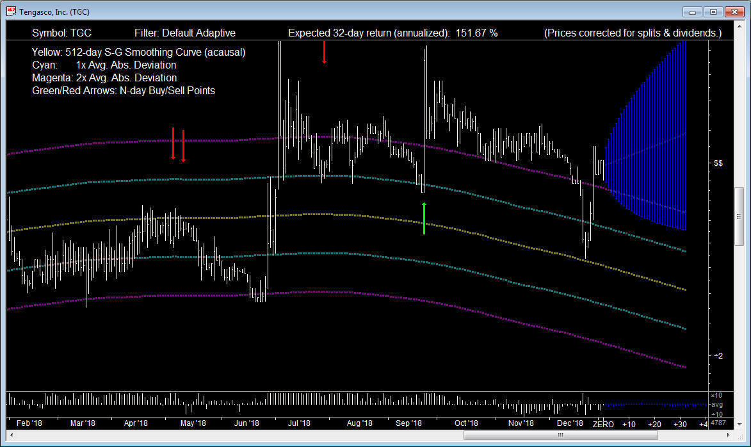Click the horizontal scrollbar thumb
Image resolution: width=751 pixels, height=447 pixels.
560,435
